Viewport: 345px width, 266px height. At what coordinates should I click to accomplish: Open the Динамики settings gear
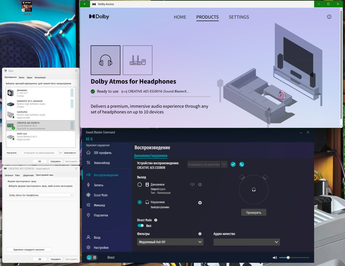coord(200,185)
